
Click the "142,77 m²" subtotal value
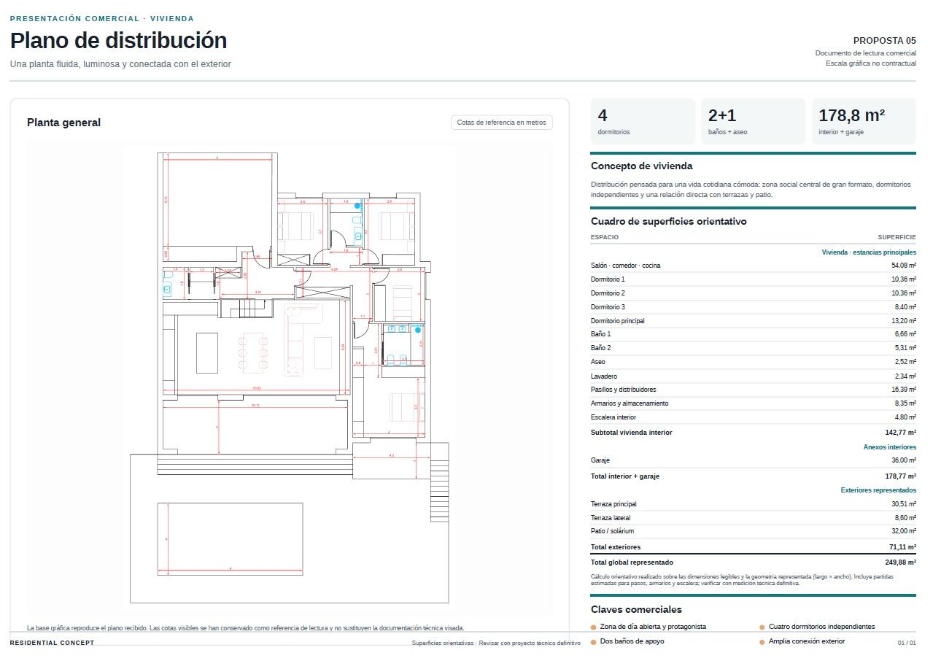pyautogui.click(x=901, y=433)
